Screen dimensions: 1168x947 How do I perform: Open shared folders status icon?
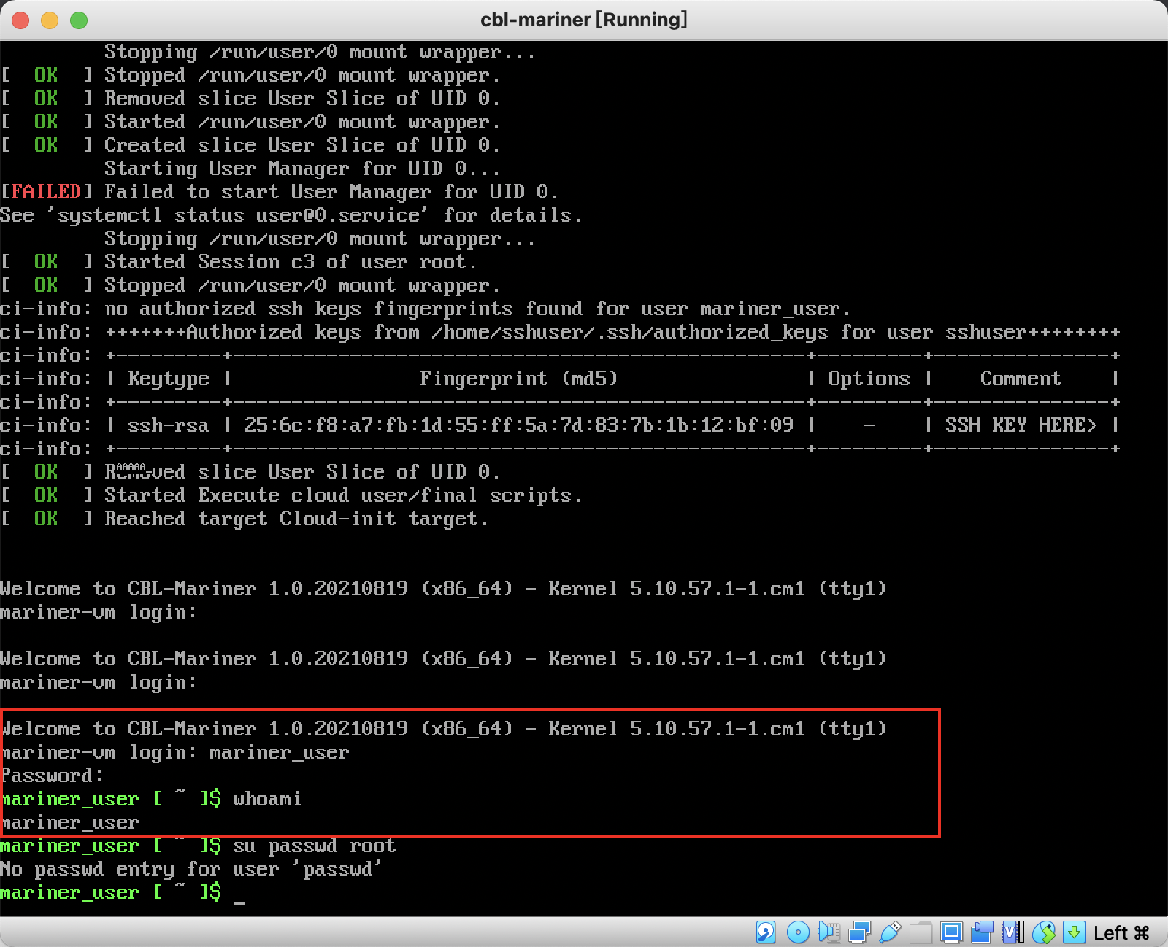[921, 932]
